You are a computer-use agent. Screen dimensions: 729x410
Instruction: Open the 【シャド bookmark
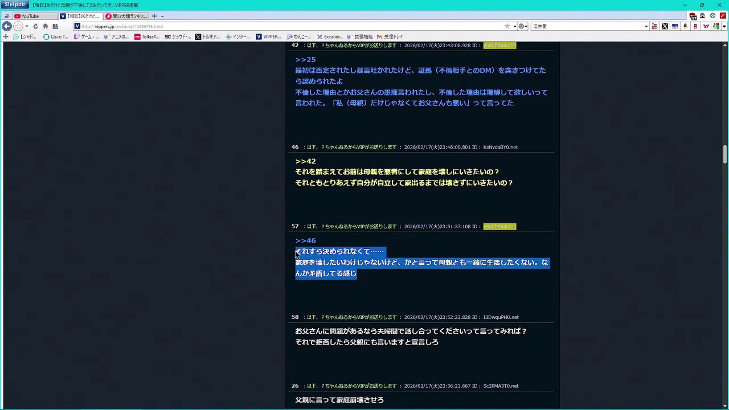point(24,36)
